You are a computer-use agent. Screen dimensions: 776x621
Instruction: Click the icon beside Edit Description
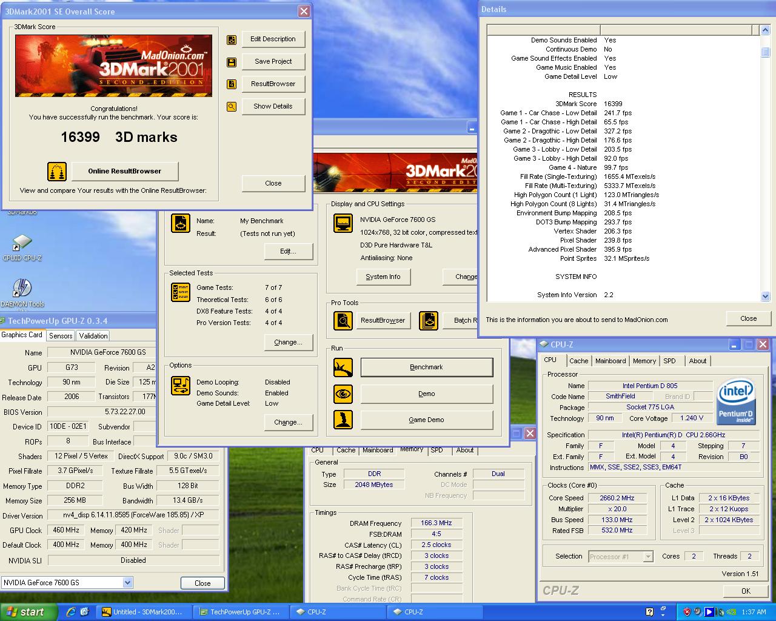click(232, 40)
